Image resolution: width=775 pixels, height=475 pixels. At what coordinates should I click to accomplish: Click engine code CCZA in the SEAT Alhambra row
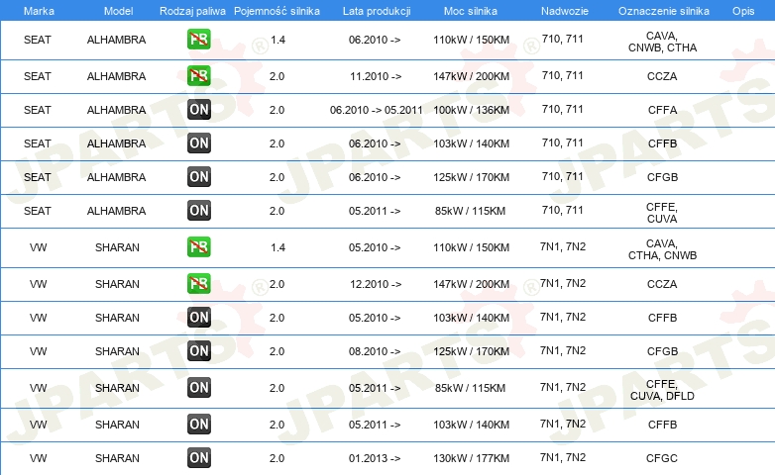click(x=662, y=76)
